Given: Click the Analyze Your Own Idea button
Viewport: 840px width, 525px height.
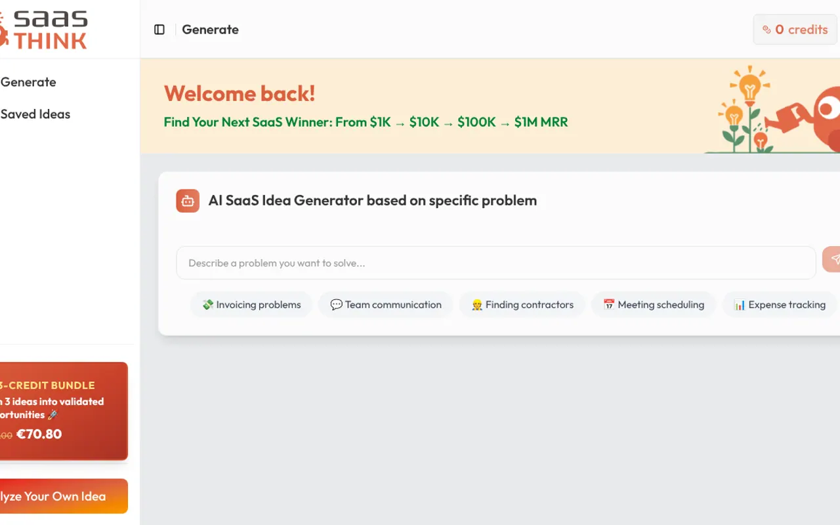Looking at the screenshot, I should click(64, 496).
